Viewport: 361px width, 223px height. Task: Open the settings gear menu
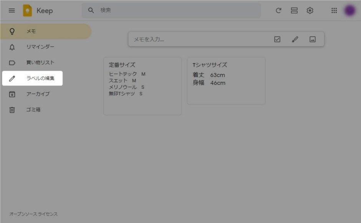pyautogui.click(x=310, y=10)
